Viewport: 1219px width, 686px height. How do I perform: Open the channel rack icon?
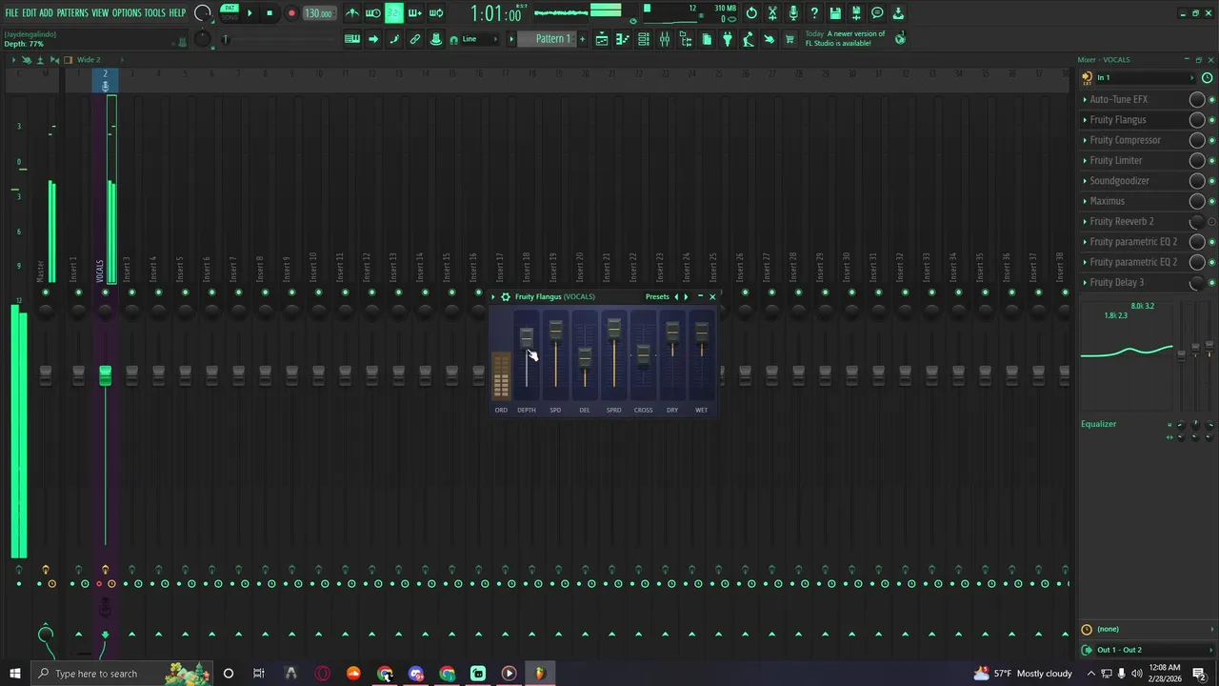coord(643,39)
